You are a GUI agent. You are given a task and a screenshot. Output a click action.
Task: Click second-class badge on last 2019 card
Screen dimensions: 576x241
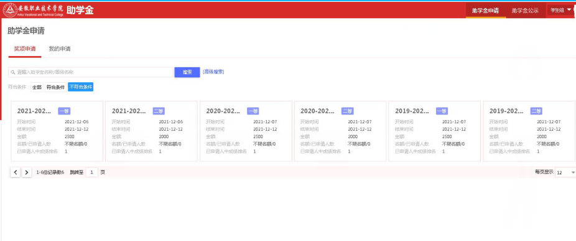click(x=536, y=111)
